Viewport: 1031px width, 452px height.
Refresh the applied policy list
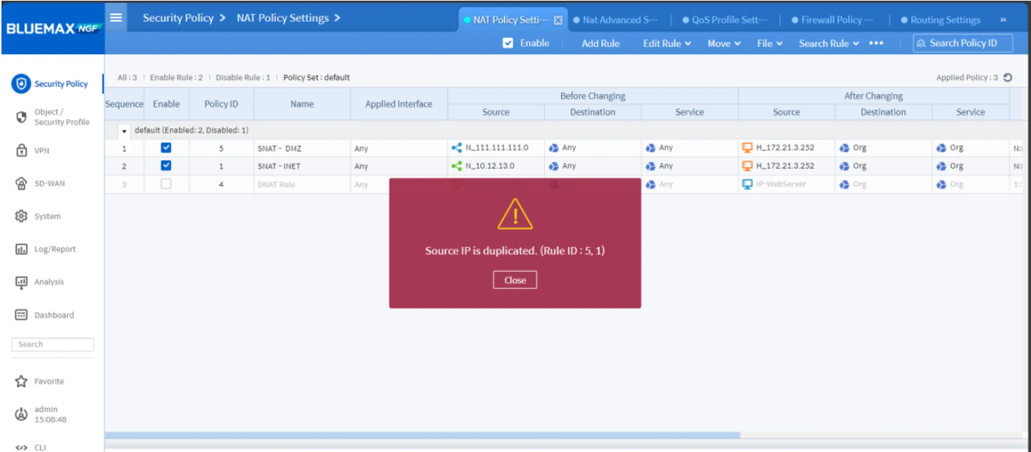1009,77
